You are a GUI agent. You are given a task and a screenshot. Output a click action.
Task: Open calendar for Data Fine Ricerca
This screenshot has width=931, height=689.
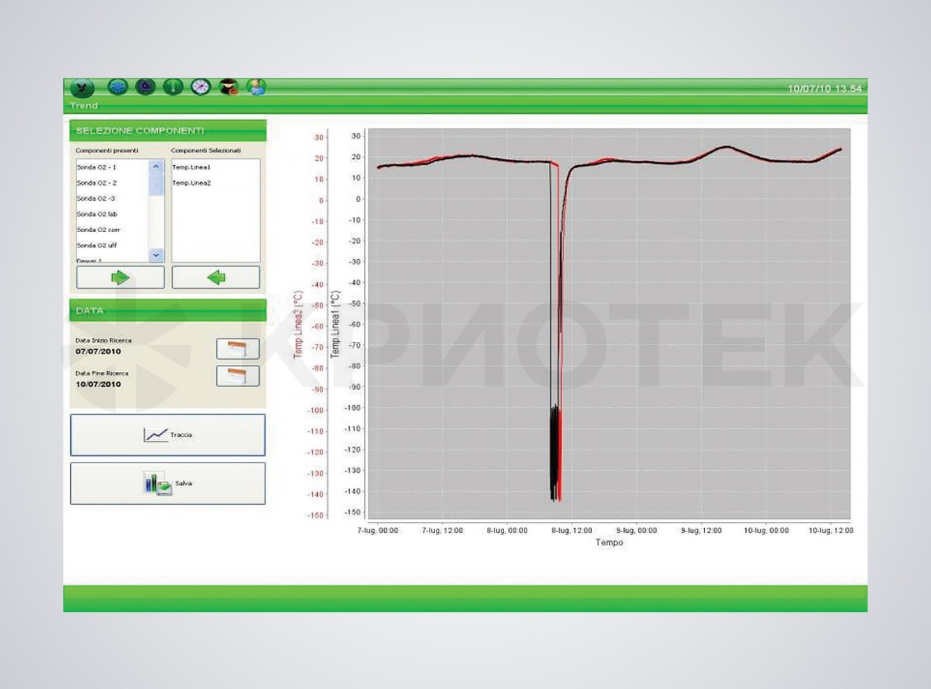[237, 376]
